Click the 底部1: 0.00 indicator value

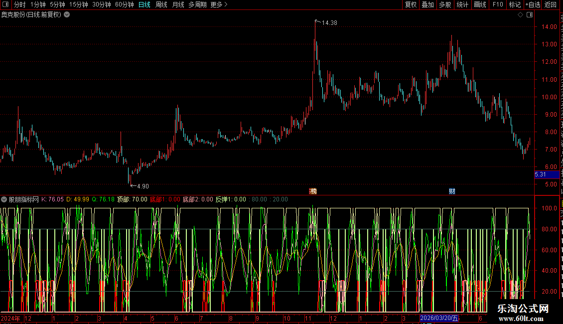(165, 199)
